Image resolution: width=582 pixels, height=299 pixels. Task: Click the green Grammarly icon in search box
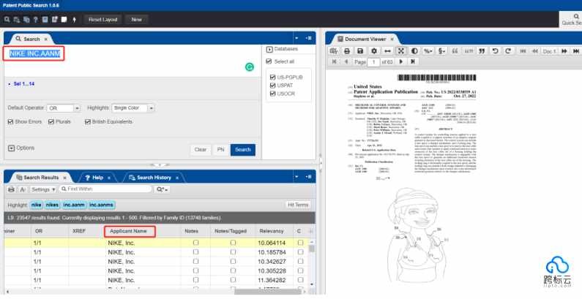pos(250,67)
